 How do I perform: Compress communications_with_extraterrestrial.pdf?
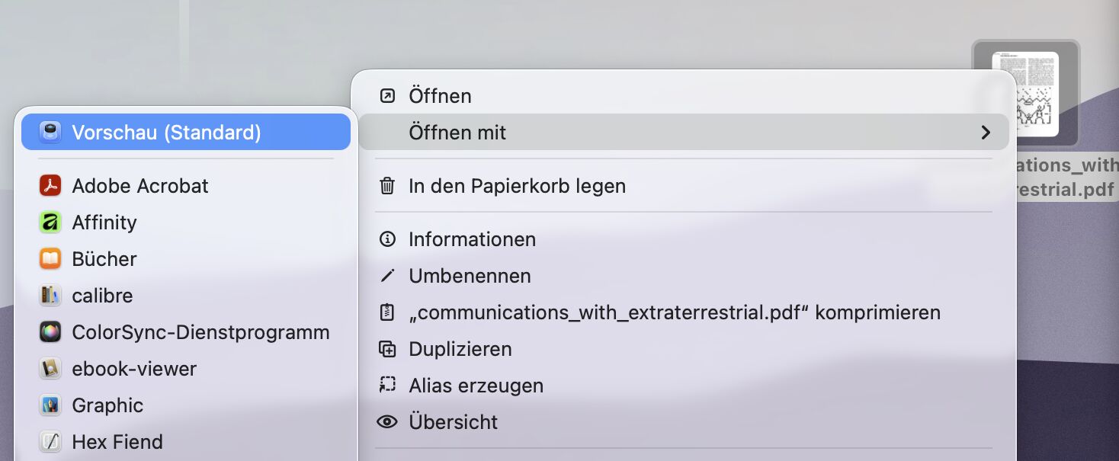point(674,312)
